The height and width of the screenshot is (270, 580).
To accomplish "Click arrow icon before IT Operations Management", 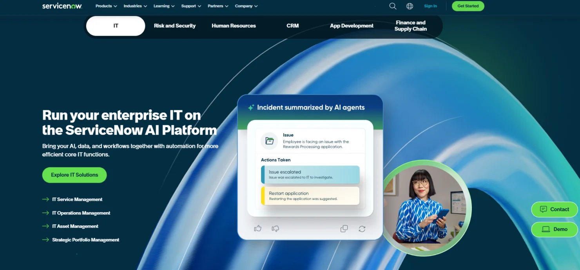I will [x=45, y=213].
